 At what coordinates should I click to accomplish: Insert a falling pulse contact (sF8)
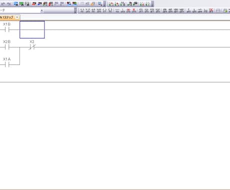click(x=146, y=10)
